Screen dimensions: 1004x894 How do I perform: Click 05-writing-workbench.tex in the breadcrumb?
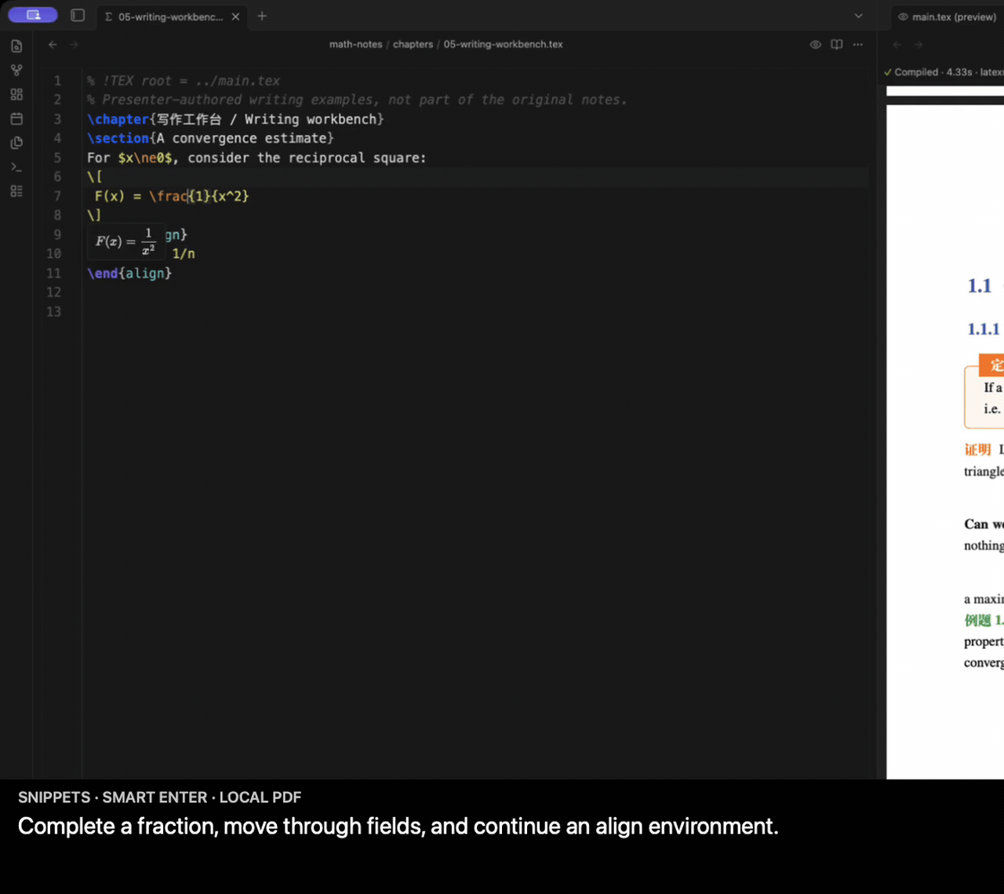pyautogui.click(x=503, y=45)
